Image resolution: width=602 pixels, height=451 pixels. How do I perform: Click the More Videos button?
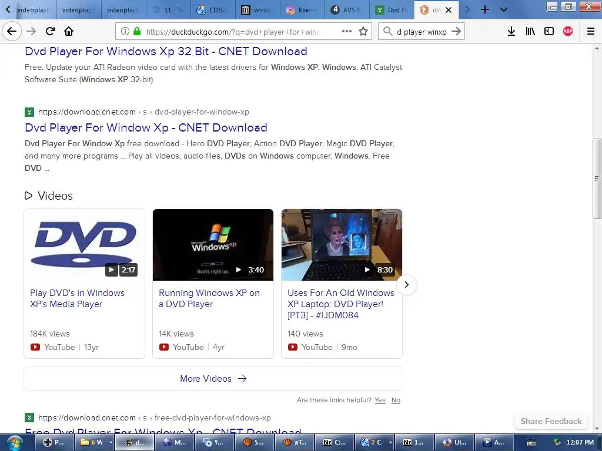[x=213, y=379]
